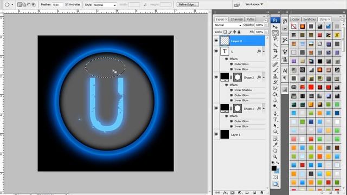Screen dimensions: 347x195
Task: Switch to the Paths tab
Action: [x=250, y=19]
